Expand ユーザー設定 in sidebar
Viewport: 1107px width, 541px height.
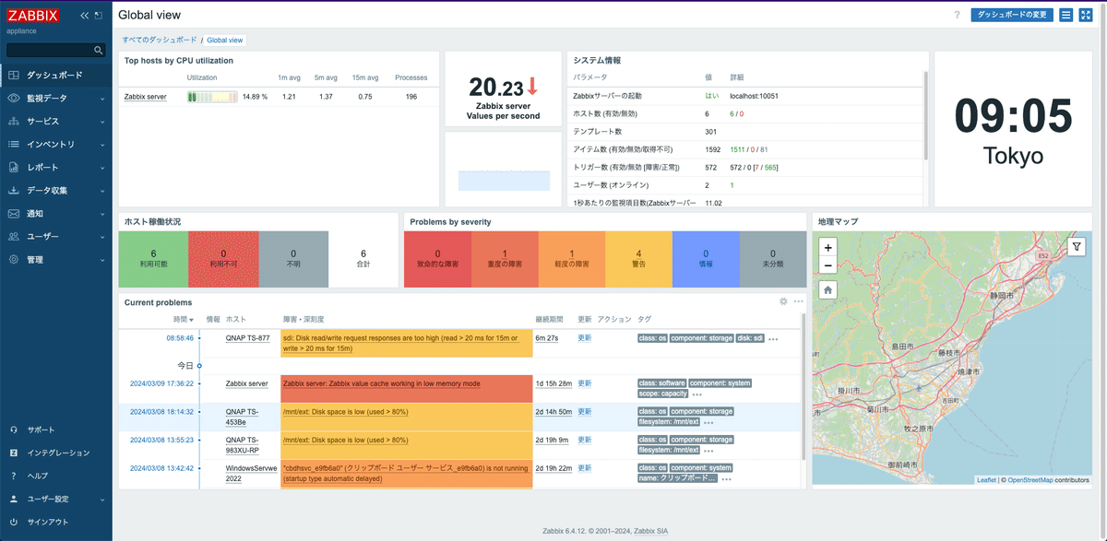[56, 499]
